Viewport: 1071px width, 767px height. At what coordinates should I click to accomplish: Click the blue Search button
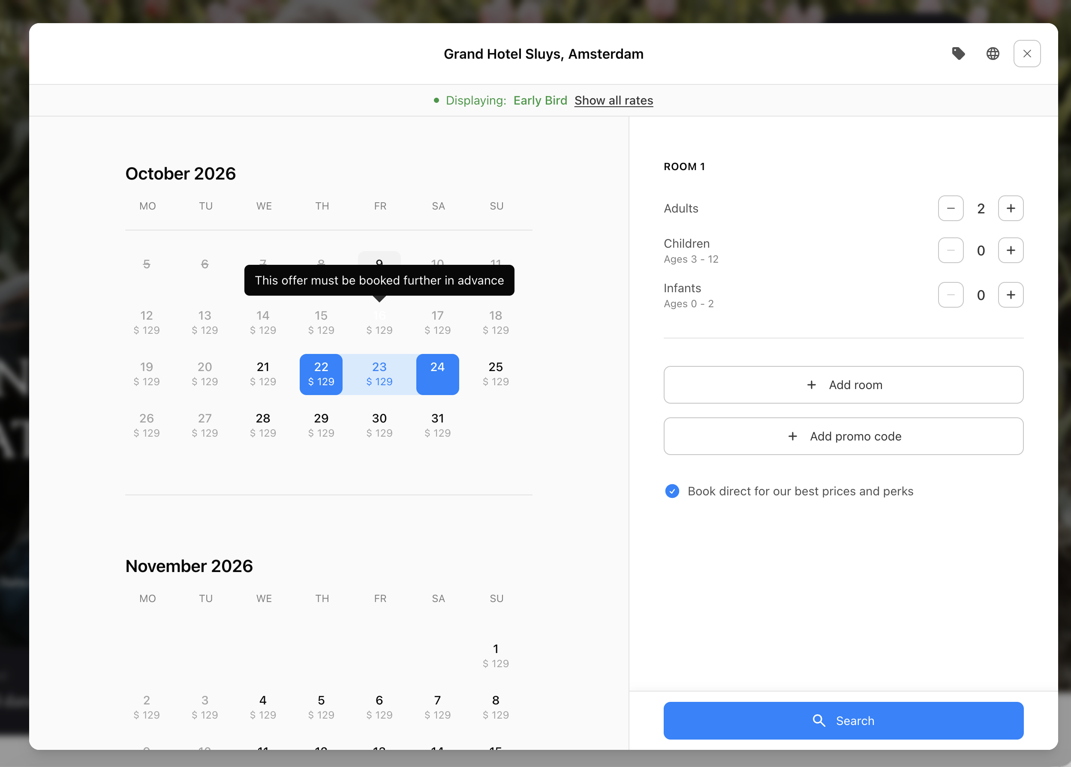tap(843, 721)
